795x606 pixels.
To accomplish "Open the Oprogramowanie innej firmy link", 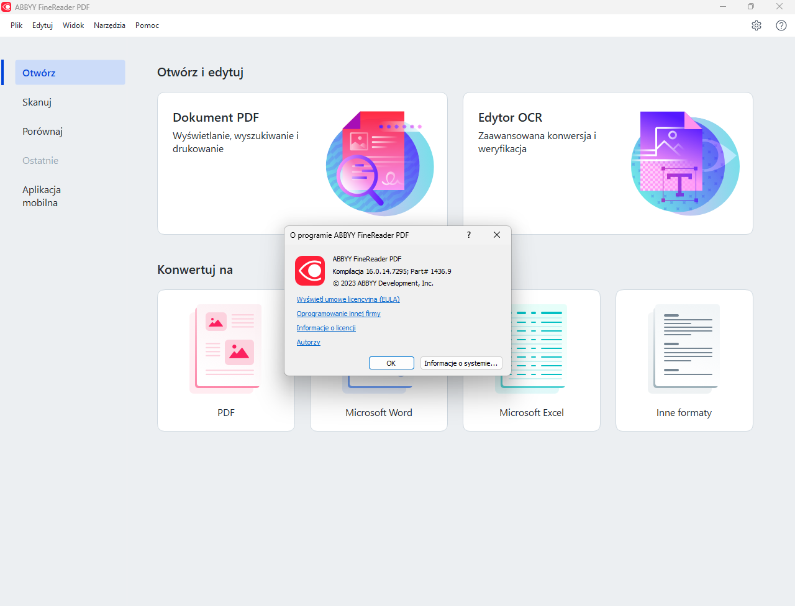I will point(338,314).
